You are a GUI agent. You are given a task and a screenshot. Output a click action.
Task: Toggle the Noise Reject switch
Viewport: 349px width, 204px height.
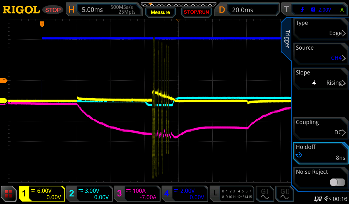[337, 182]
